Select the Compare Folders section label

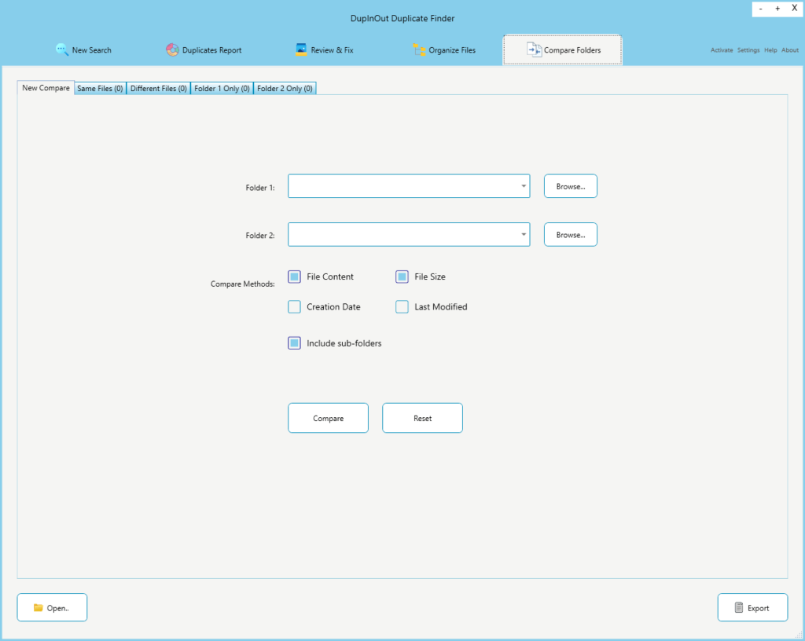click(572, 50)
